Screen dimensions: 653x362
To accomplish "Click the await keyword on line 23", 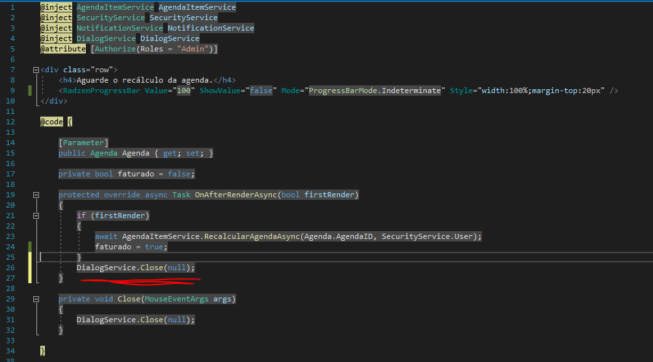I will pyautogui.click(x=106, y=236).
